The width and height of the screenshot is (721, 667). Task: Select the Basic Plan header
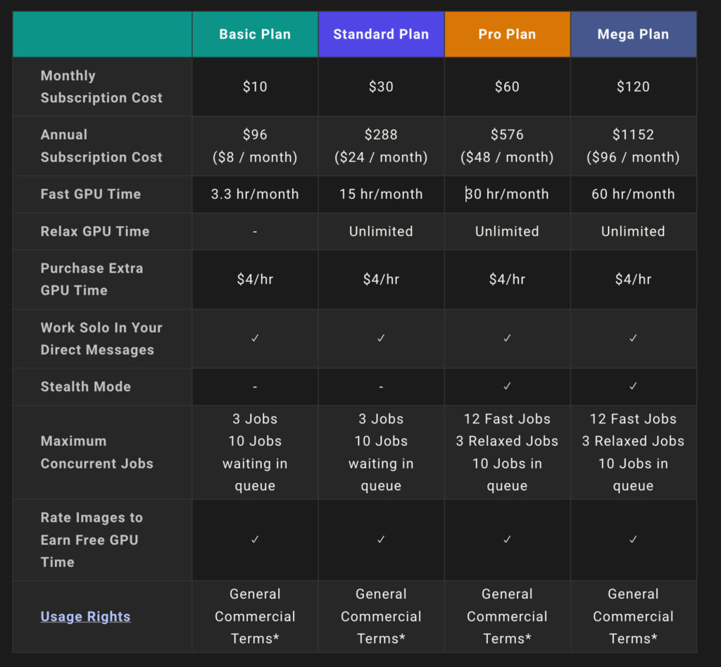coord(255,34)
